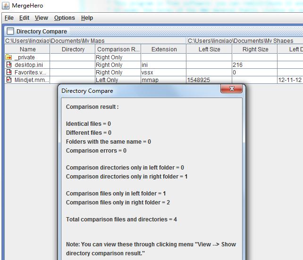Image resolution: width=303 pixels, height=260 pixels.
Task: Click the desktop.ini file icon
Action: [x=8, y=65]
